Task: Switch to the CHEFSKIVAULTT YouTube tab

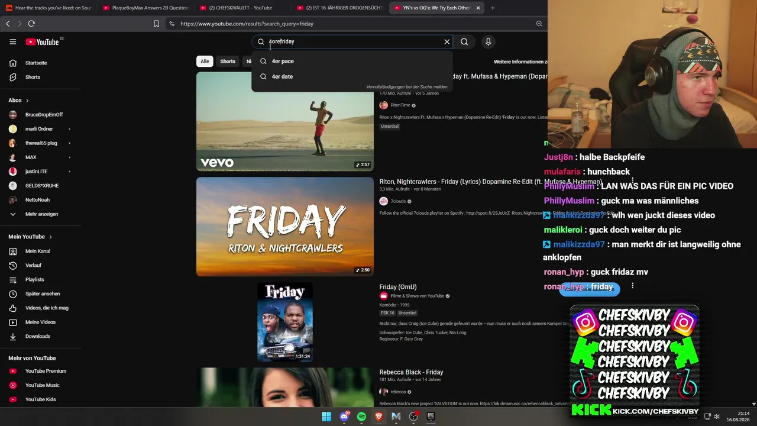Action: 242,8
